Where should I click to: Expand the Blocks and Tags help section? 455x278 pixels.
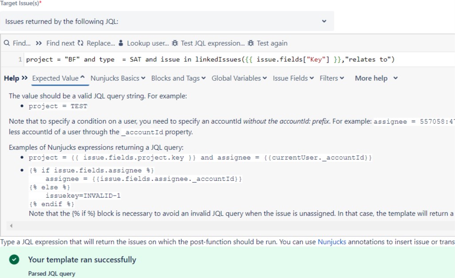pyautogui.click(x=178, y=78)
